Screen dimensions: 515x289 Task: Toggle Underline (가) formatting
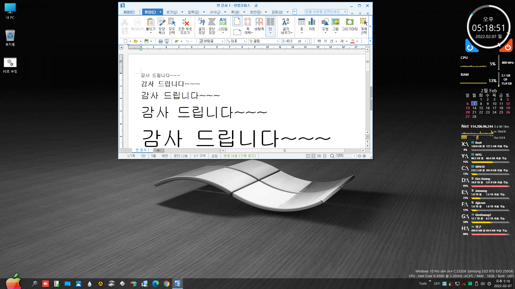pos(332,41)
